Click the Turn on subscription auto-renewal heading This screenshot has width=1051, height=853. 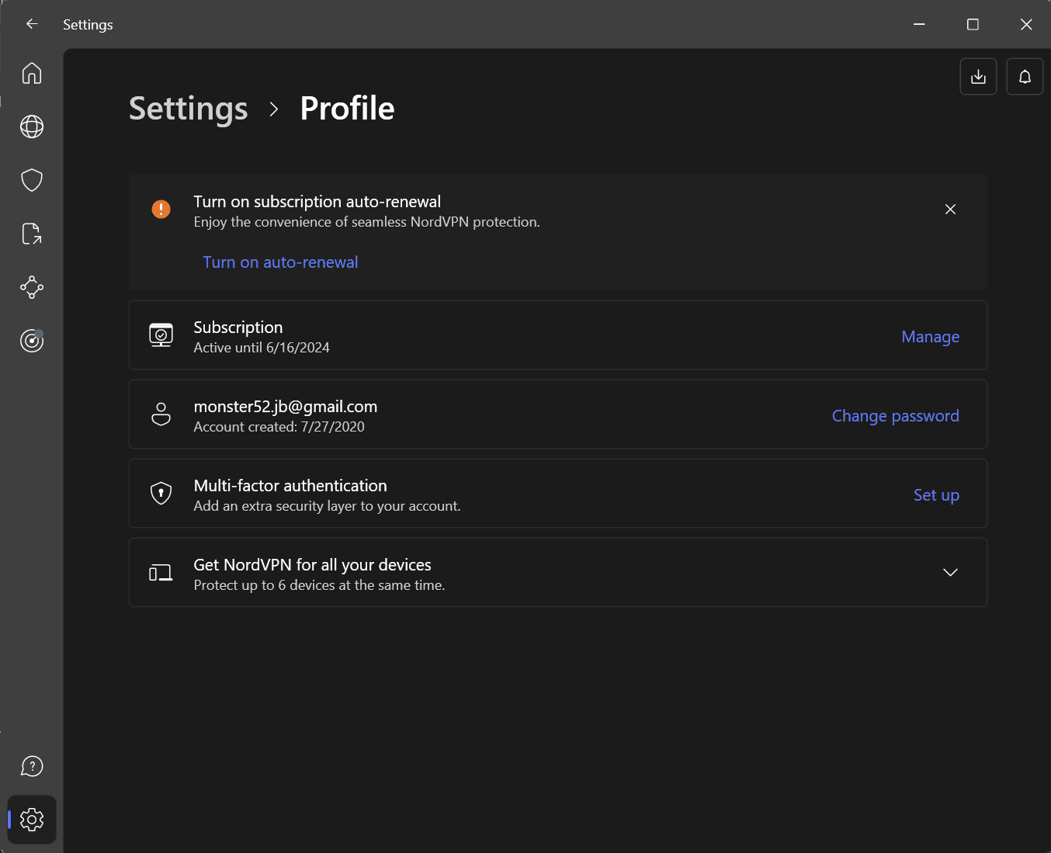coord(317,202)
